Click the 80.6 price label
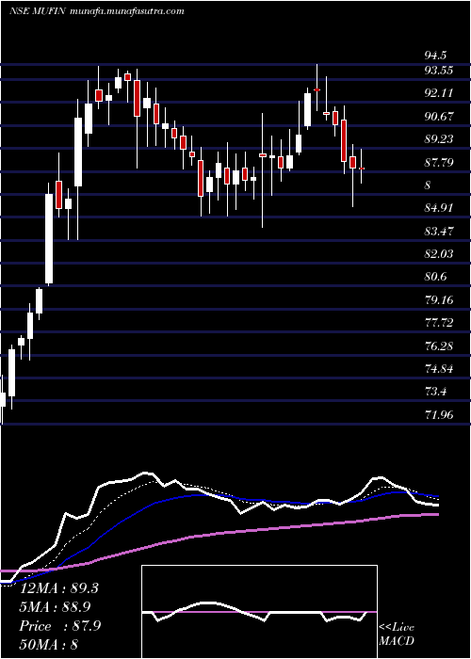The height and width of the screenshot is (659, 471). tap(435, 277)
